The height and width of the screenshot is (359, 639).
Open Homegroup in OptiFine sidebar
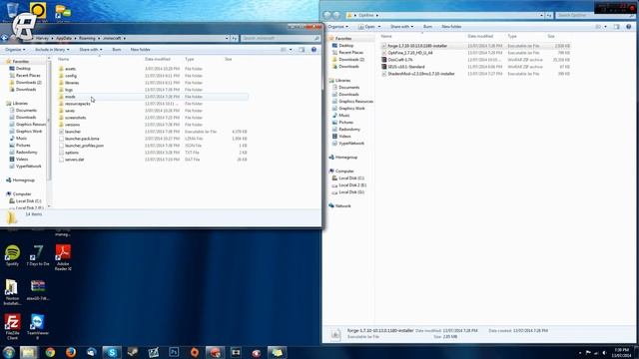(x=346, y=158)
